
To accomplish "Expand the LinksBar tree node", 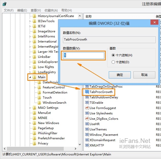I will (30, 57).
